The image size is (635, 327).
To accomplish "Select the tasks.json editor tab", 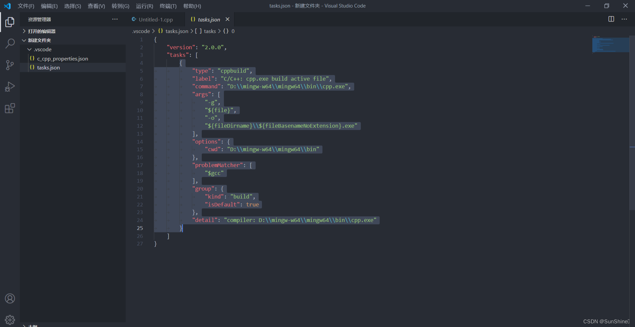I will (209, 20).
